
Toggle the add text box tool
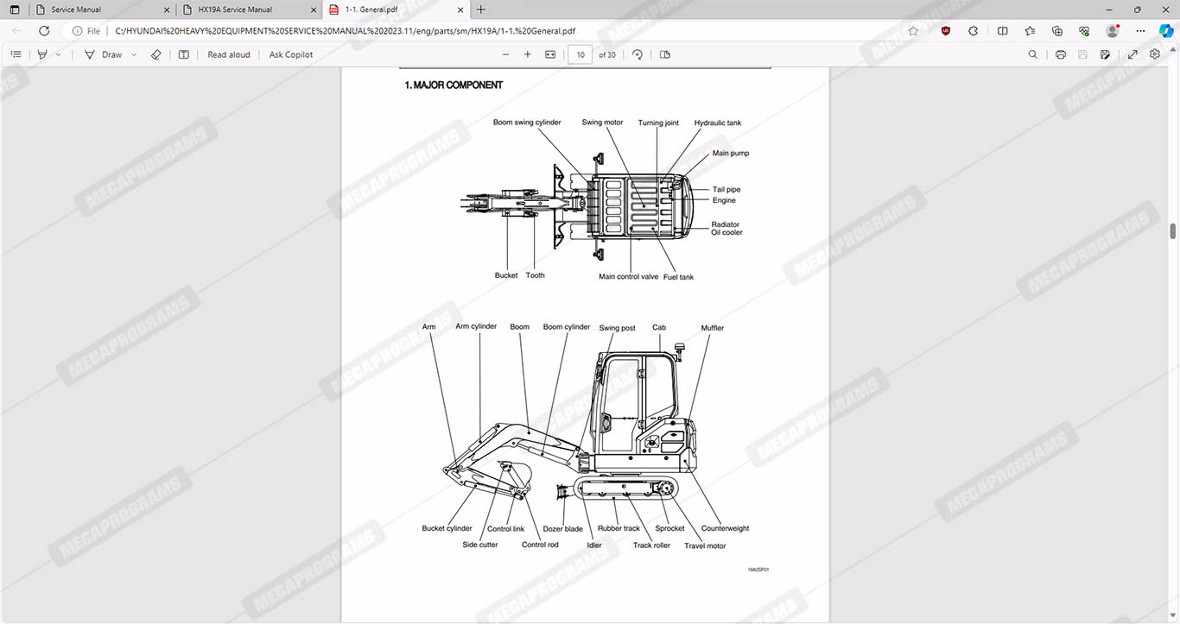pos(184,54)
